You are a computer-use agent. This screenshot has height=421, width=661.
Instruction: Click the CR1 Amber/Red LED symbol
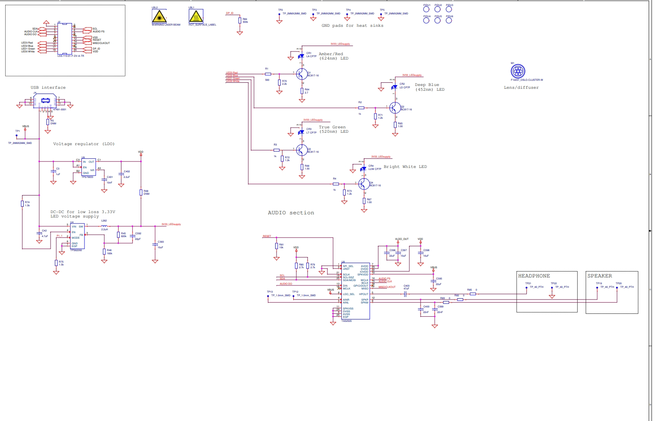(301, 56)
